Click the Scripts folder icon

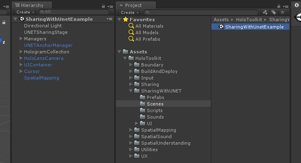coord(143,110)
